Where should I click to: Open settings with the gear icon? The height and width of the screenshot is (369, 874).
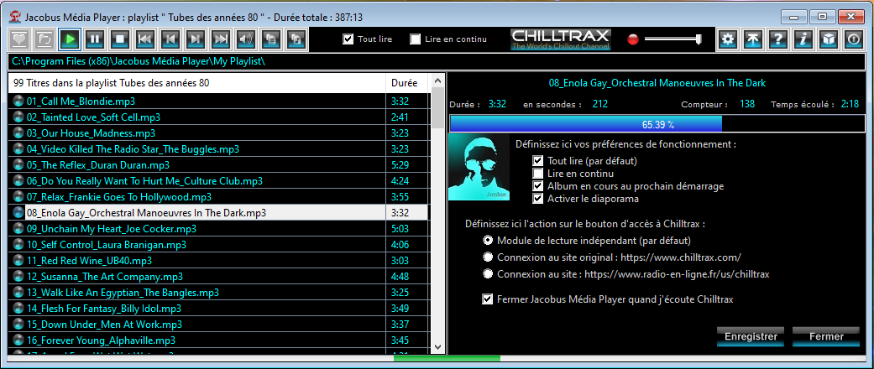click(x=729, y=39)
